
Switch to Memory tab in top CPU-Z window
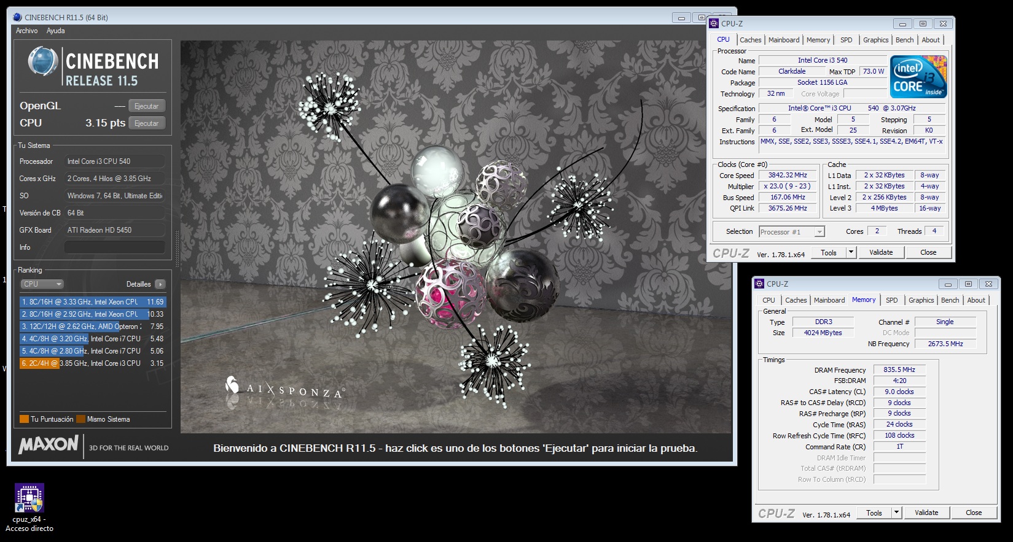tap(818, 40)
